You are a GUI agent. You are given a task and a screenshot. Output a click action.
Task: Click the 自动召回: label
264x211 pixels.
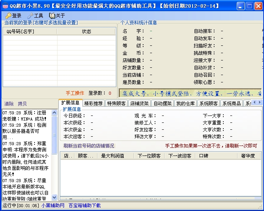(x=205, y=75)
